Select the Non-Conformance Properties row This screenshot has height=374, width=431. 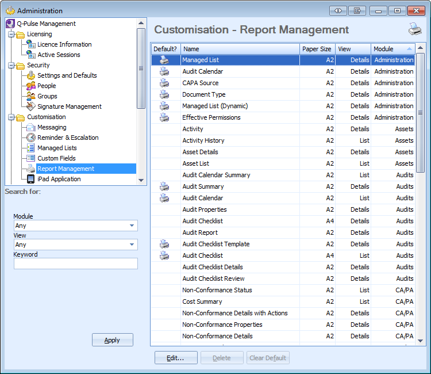pyautogui.click(x=283, y=325)
